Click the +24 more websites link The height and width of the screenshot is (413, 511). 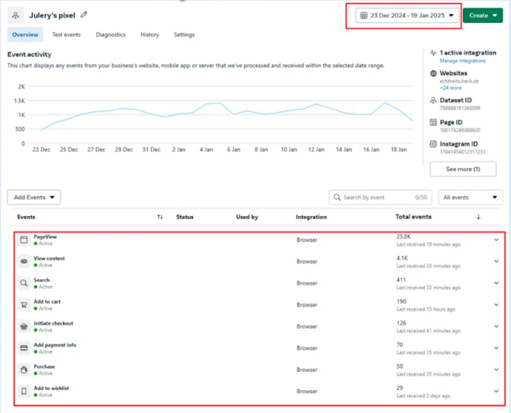coord(451,88)
